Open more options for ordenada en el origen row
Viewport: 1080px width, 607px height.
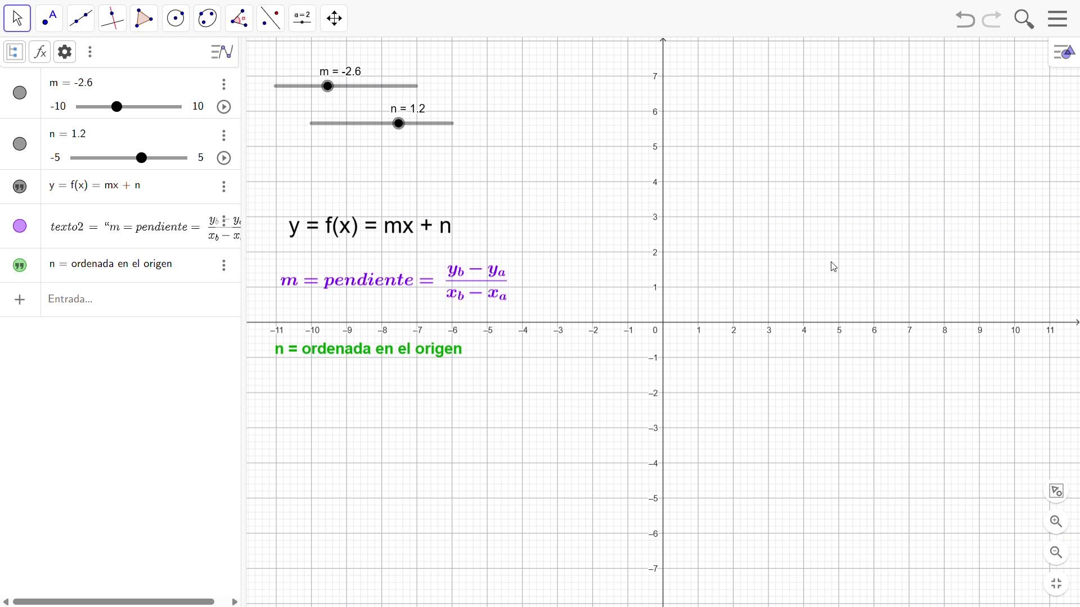224,265
